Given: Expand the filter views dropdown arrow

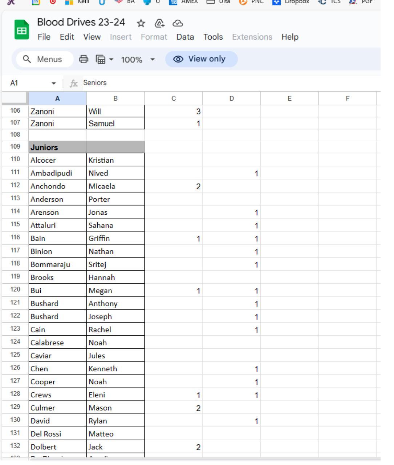Looking at the screenshot, I should (111, 59).
